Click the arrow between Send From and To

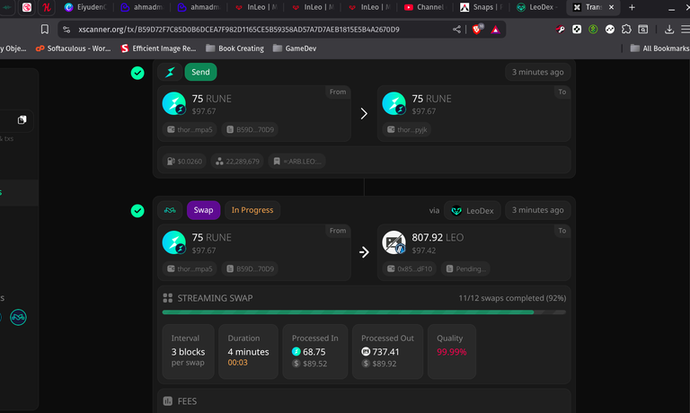tap(364, 113)
